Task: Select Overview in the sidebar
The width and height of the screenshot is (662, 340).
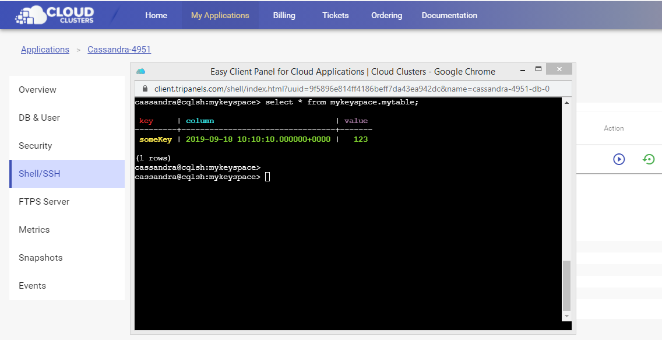Action: (66, 90)
